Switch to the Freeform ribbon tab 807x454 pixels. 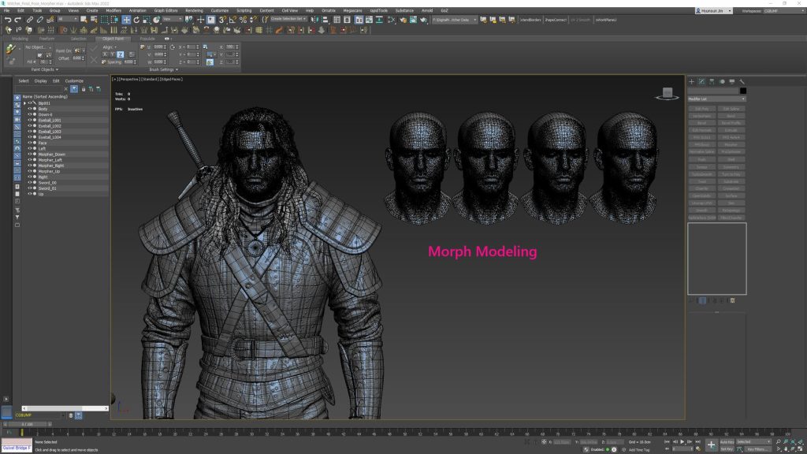pos(46,39)
